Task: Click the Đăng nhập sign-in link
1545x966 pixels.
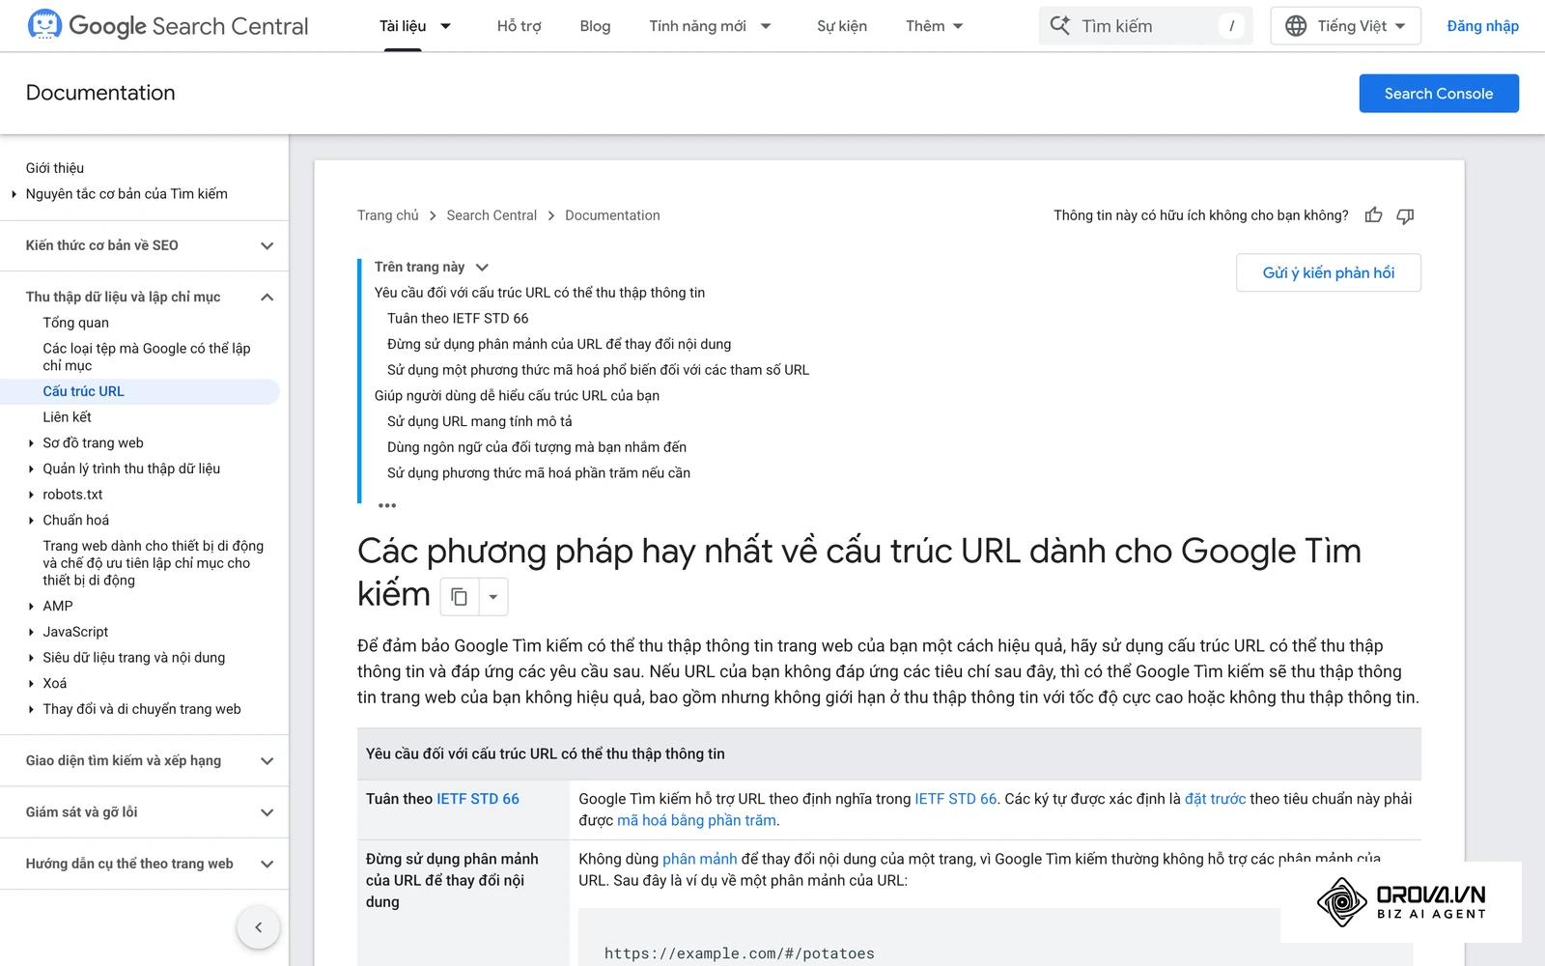Action: pyautogui.click(x=1482, y=26)
